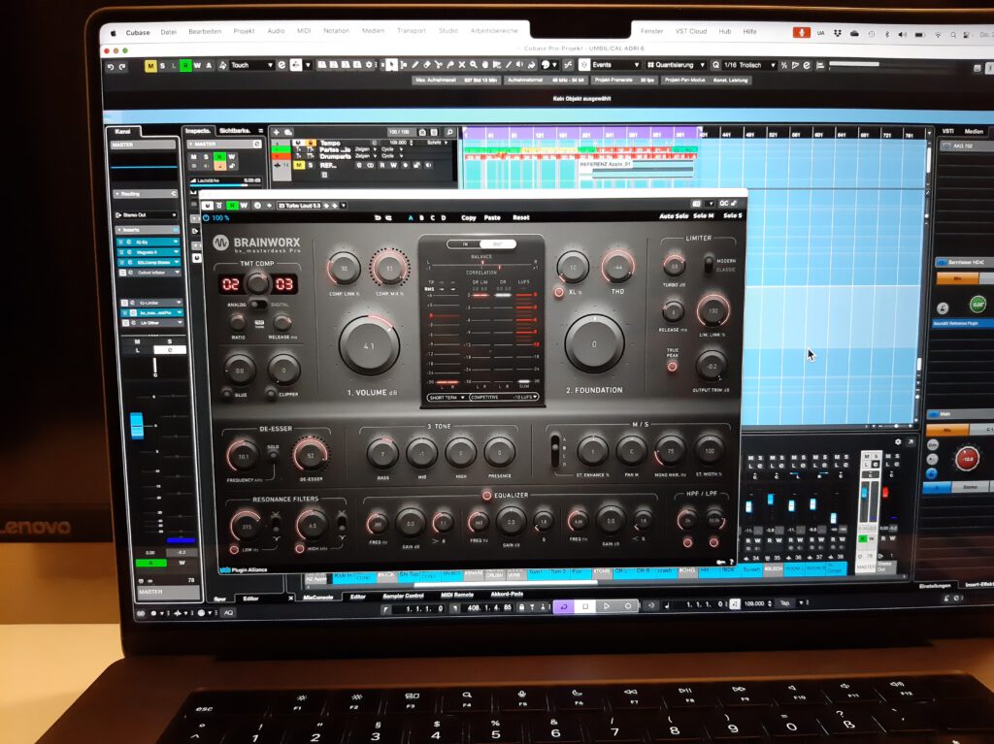
Task: Open the Quantisierung dropdown
Action: (x=676, y=65)
